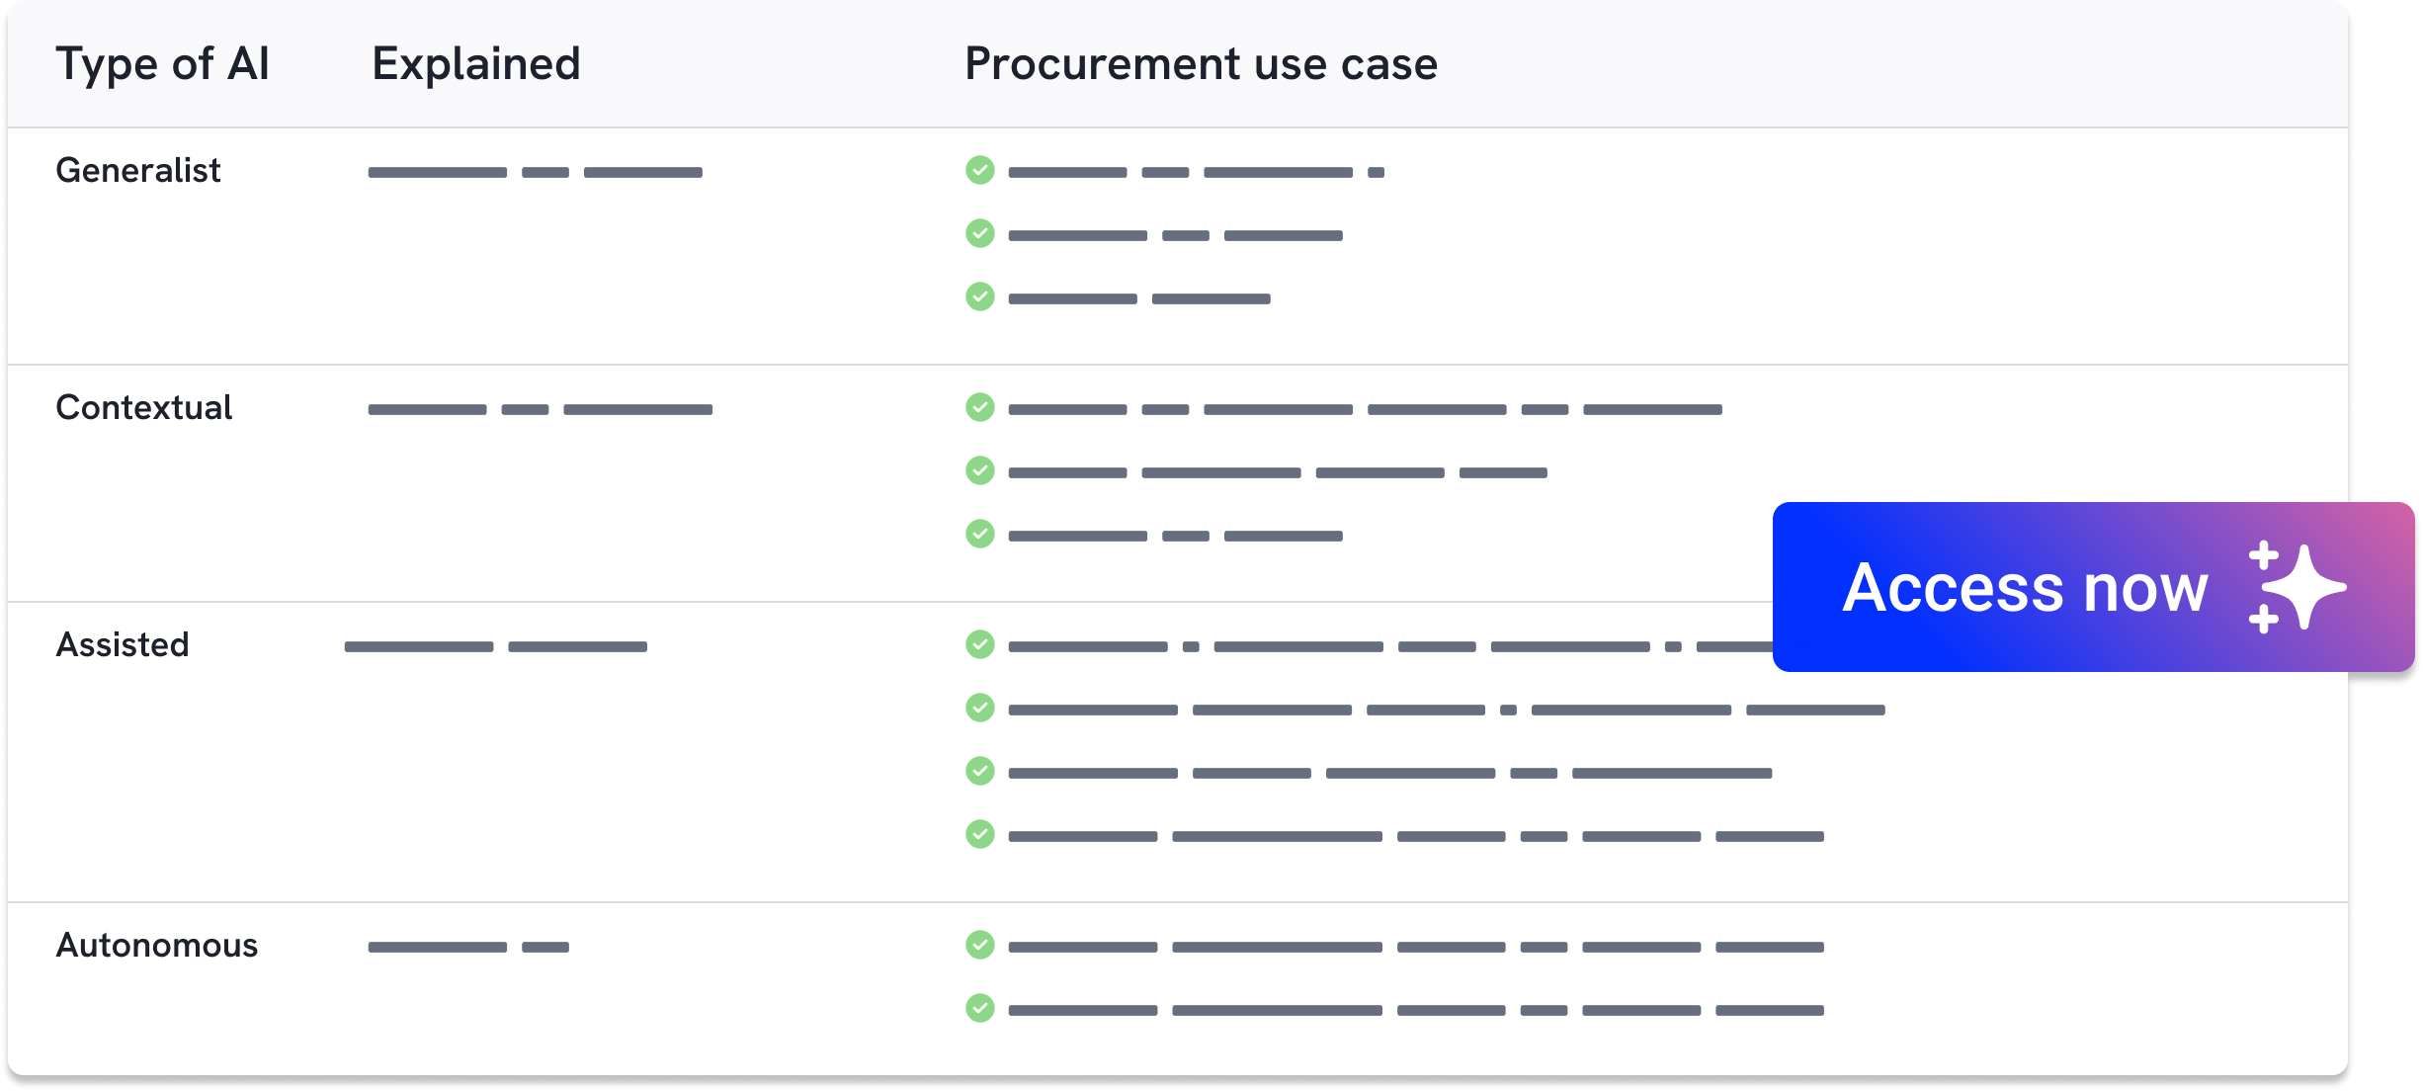The height and width of the screenshot is (1091, 2423).
Task: Click the green checkmark beside Generalist's first use case
Action: tap(979, 171)
